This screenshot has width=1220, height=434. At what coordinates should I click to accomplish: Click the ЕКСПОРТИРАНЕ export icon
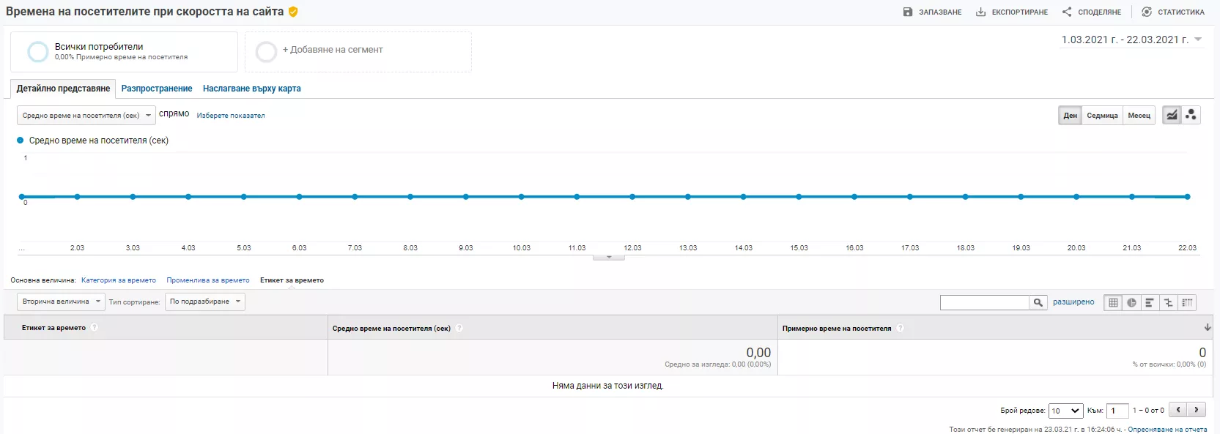click(980, 12)
